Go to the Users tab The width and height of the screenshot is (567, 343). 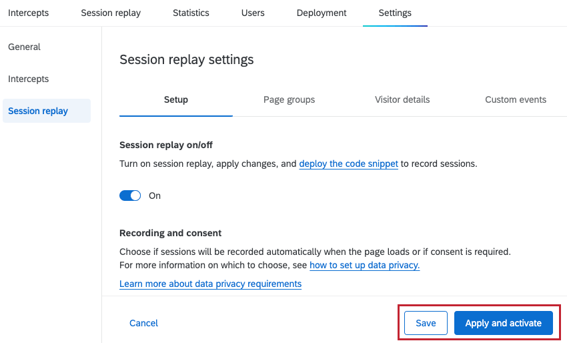pos(253,13)
